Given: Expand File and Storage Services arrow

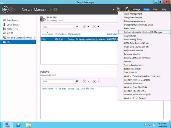Looking at the screenshot, I should (35, 38).
